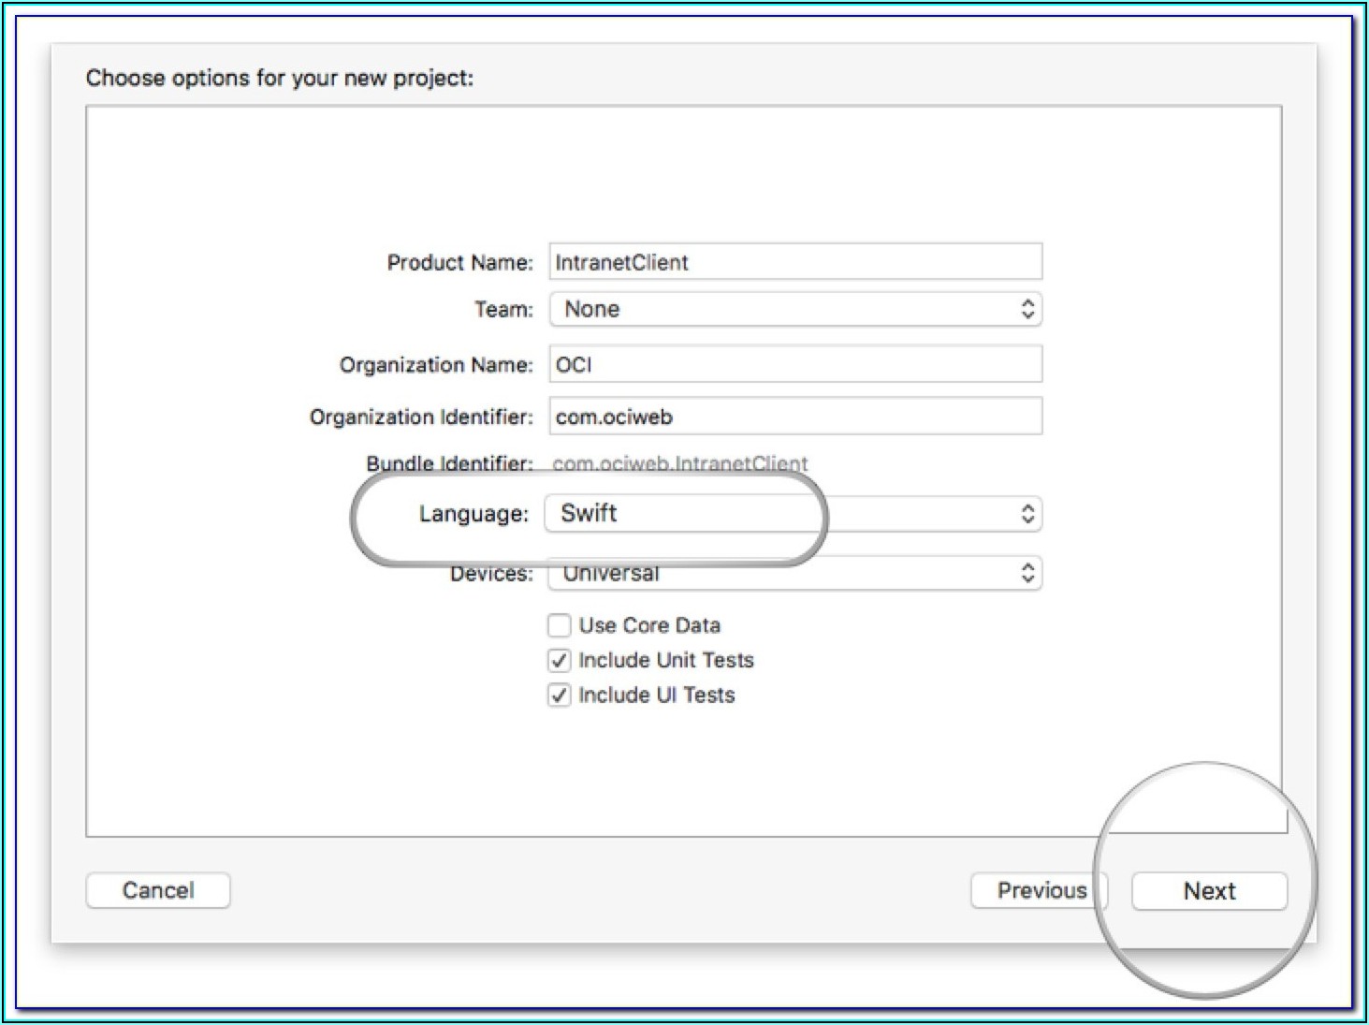The image size is (1369, 1025).
Task: Open the Team dropdown showing None
Action: coord(794,310)
